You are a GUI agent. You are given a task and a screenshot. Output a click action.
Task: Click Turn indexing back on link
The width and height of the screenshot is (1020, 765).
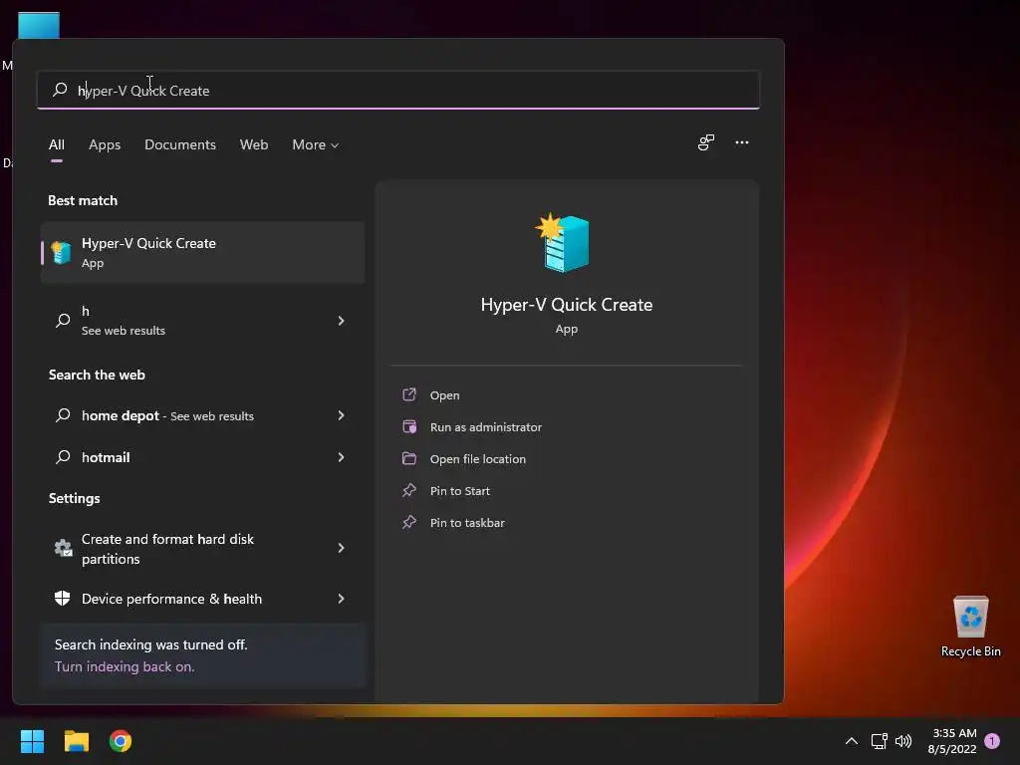pyautogui.click(x=125, y=666)
